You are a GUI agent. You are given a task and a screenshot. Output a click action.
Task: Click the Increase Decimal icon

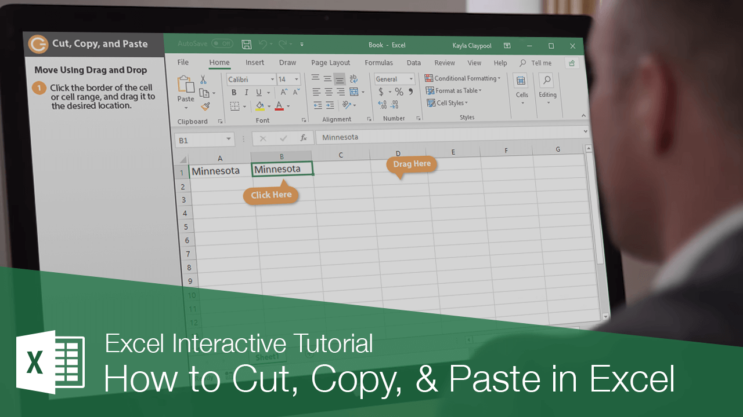383,105
